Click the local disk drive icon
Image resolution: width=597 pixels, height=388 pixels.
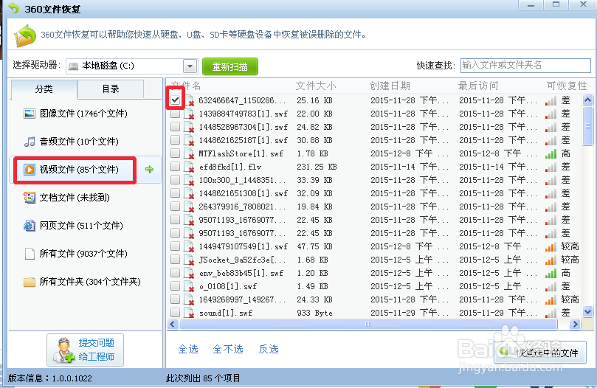tap(74, 66)
